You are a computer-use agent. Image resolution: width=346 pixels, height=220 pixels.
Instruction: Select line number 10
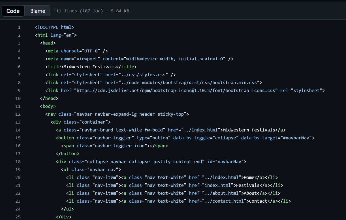18,98
